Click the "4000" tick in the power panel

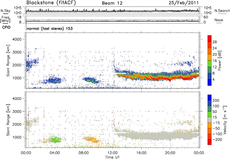click(x=17, y=39)
